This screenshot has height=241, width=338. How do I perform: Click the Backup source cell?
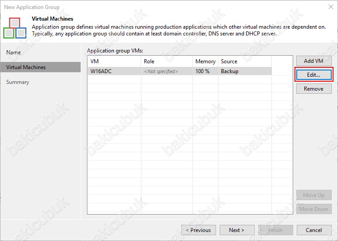tap(244, 71)
